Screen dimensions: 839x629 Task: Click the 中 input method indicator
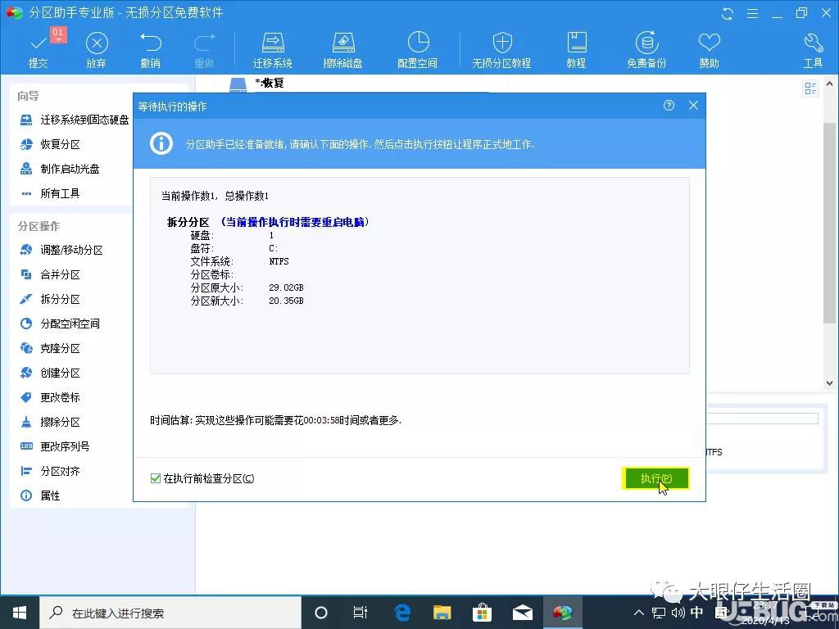pos(696,613)
